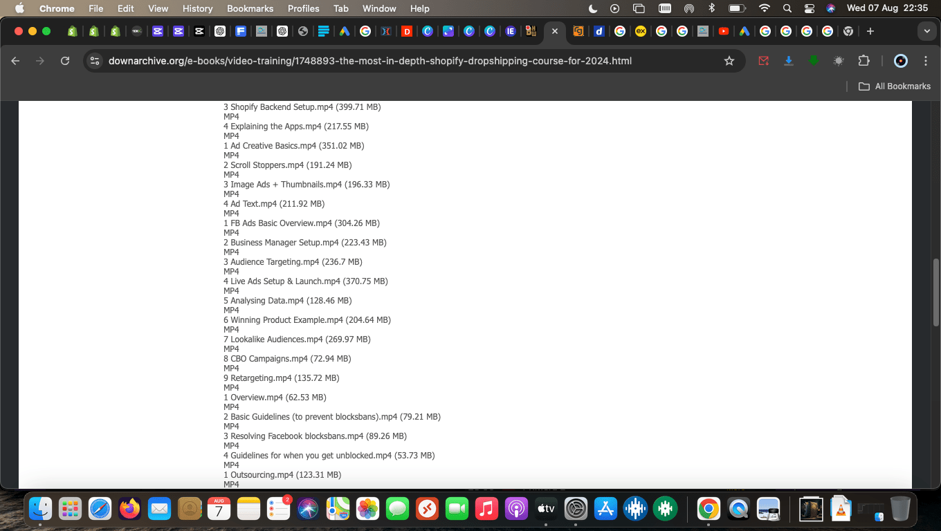Click '1 Ad Creative Basics.mp4 (351.02 MB)' text
Image resolution: width=941 pixels, height=531 pixels.
[x=293, y=146]
